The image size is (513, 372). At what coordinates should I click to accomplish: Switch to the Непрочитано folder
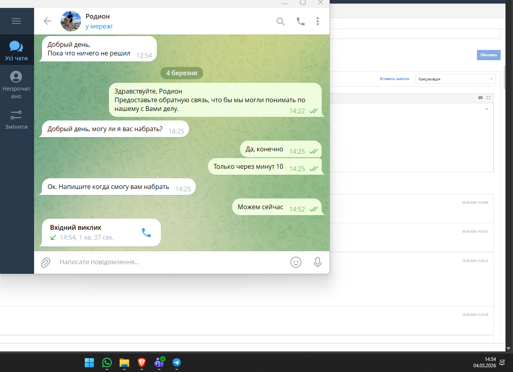click(16, 85)
